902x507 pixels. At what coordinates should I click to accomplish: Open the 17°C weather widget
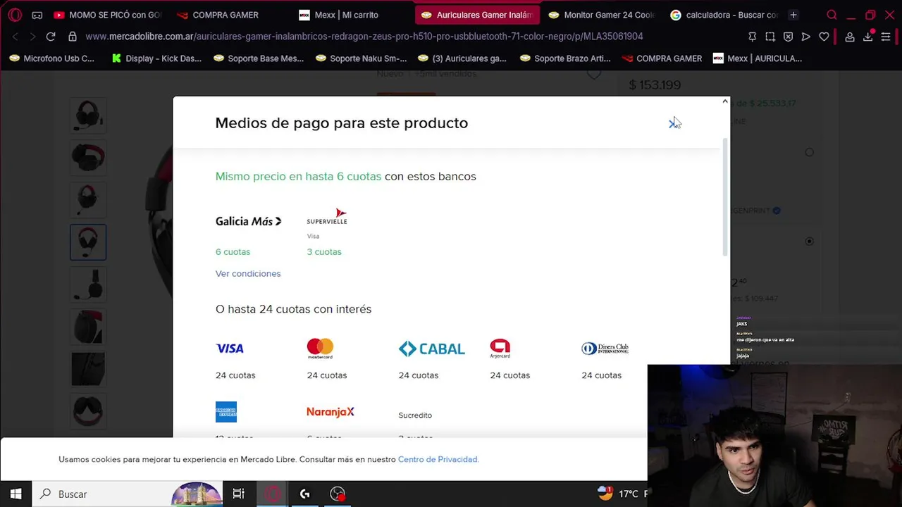coord(622,494)
